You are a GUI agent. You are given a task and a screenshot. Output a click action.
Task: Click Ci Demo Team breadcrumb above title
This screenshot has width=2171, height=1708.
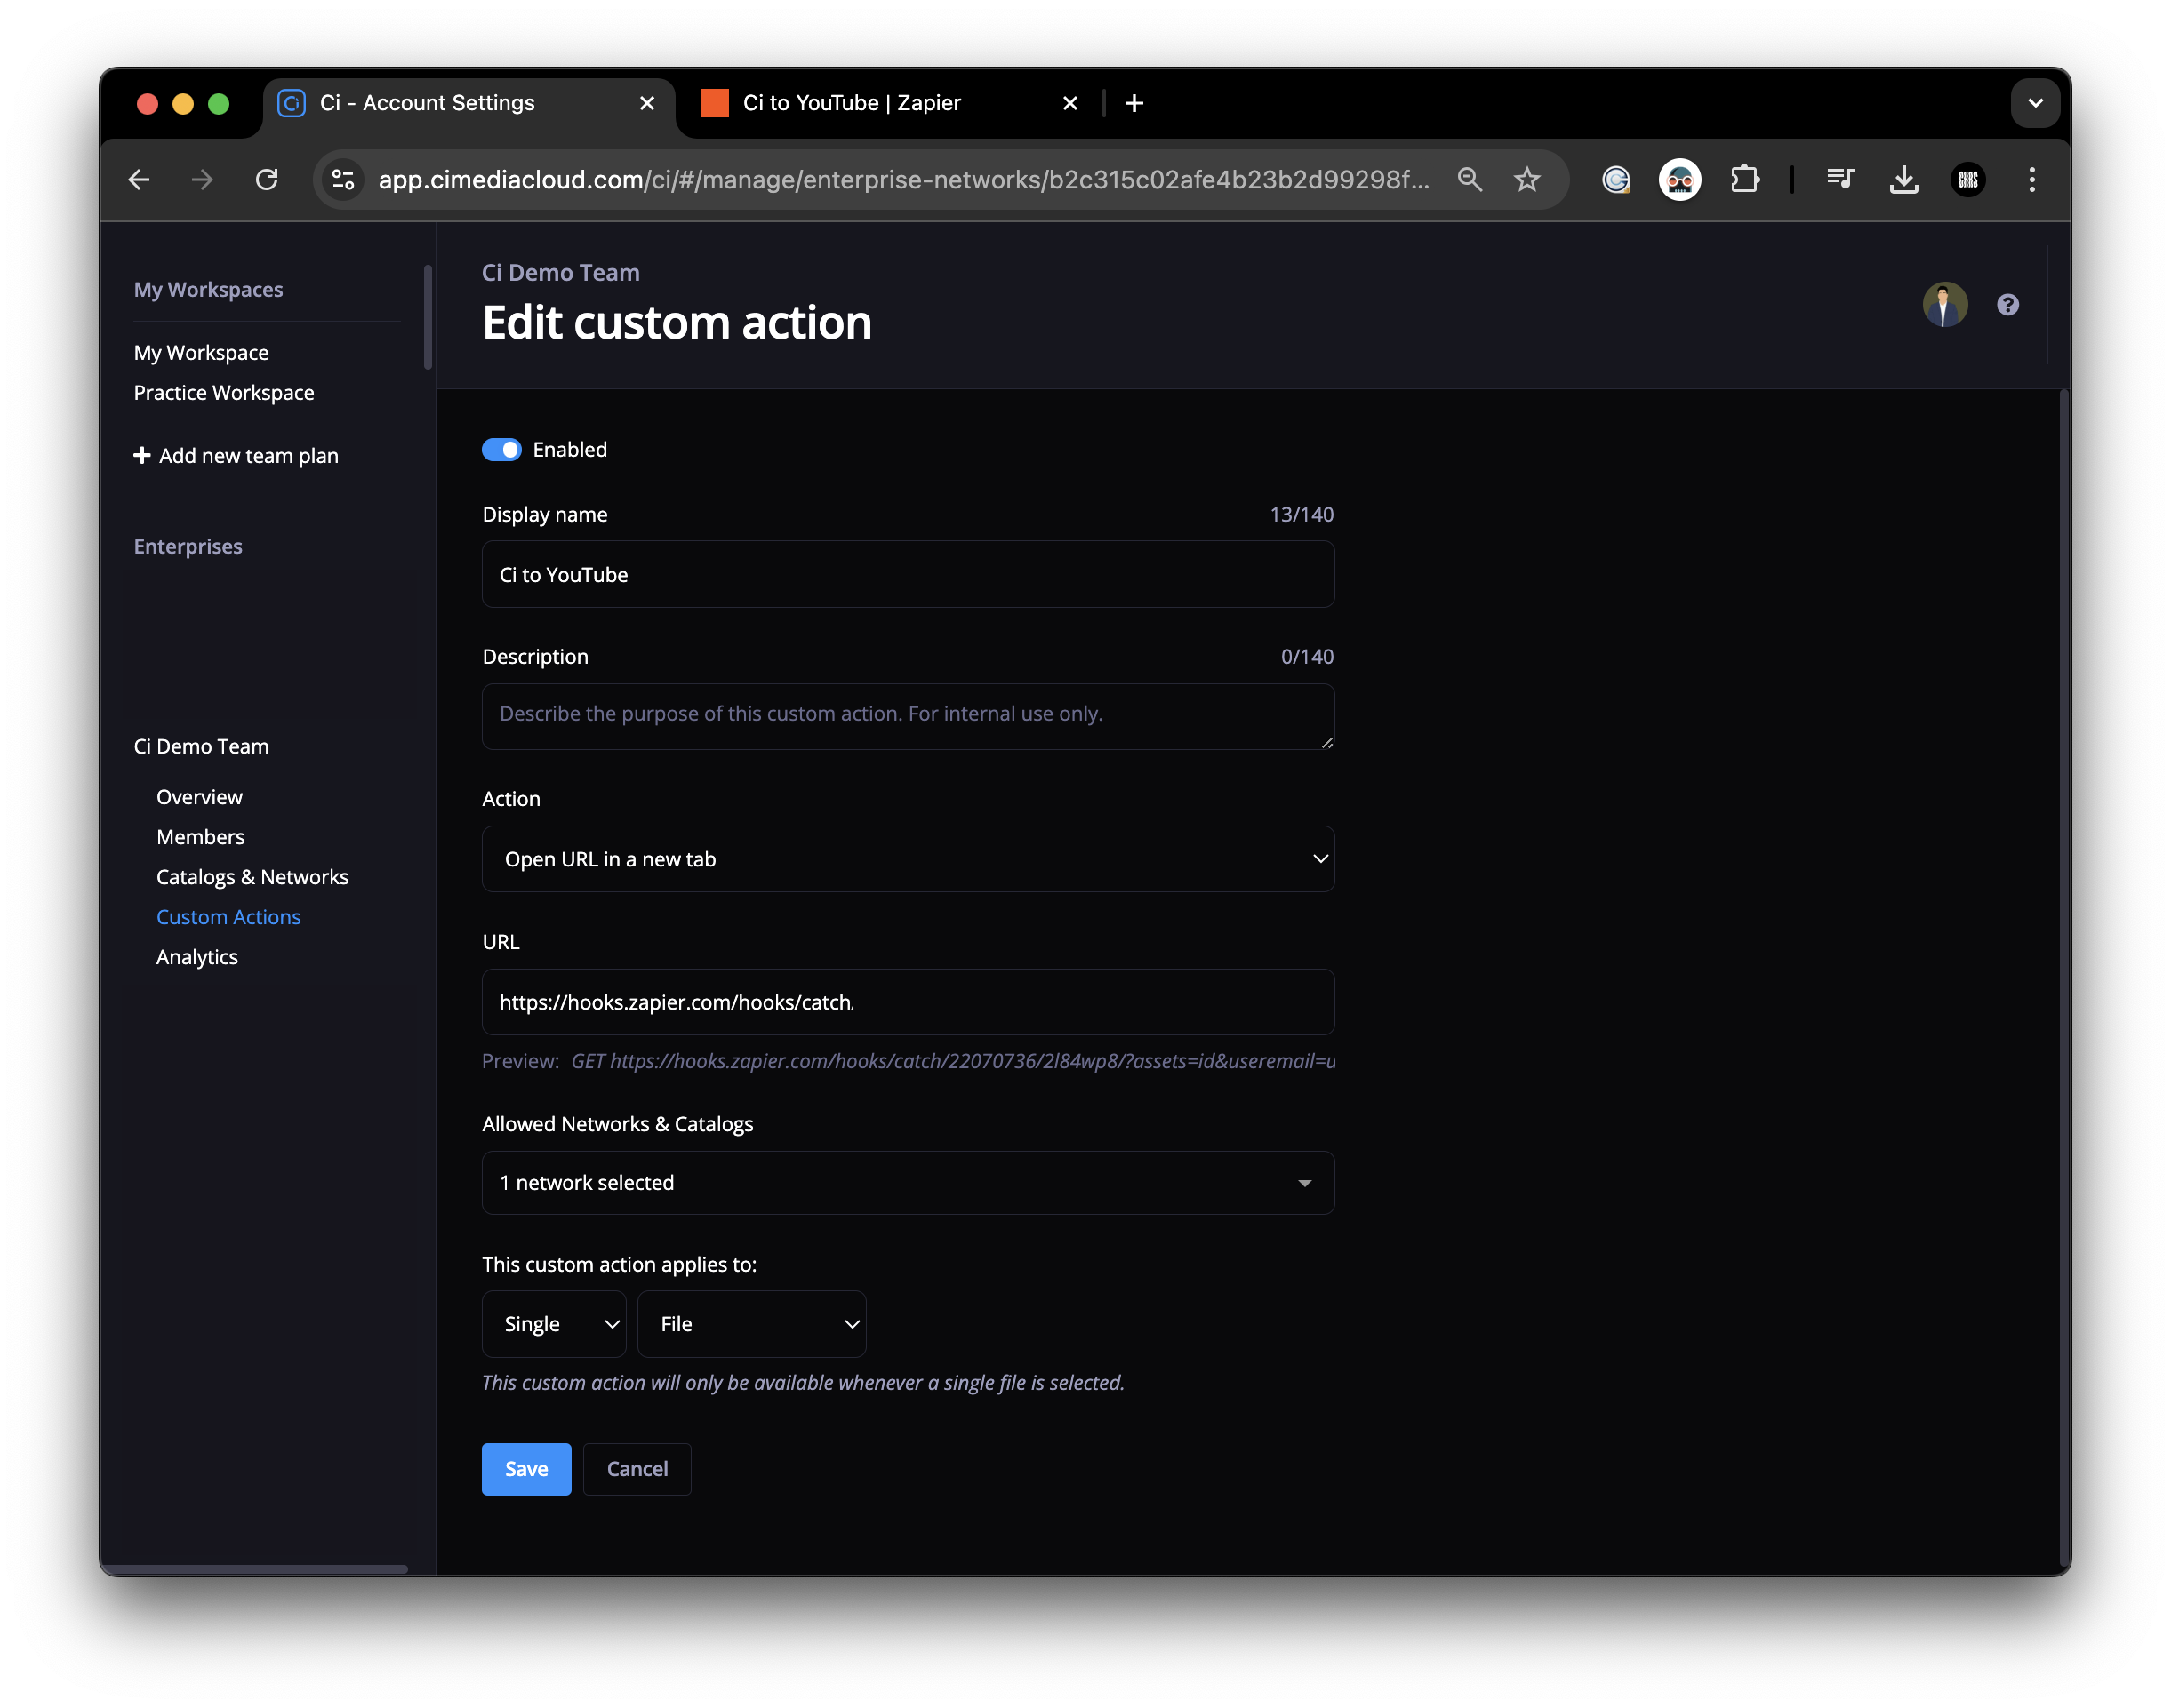[x=560, y=273]
